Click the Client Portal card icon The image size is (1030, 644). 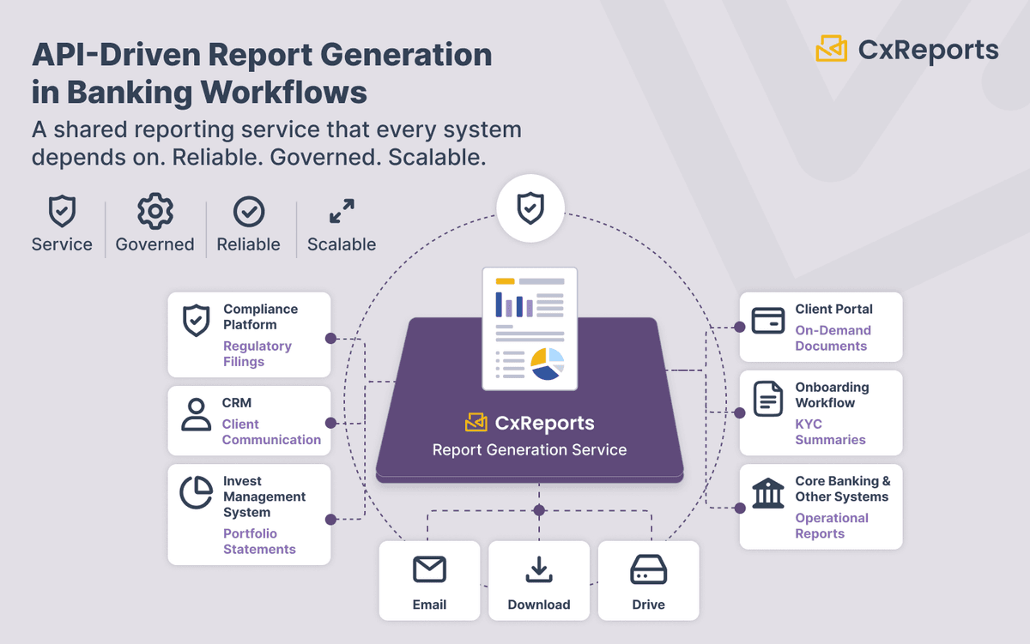[767, 321]
